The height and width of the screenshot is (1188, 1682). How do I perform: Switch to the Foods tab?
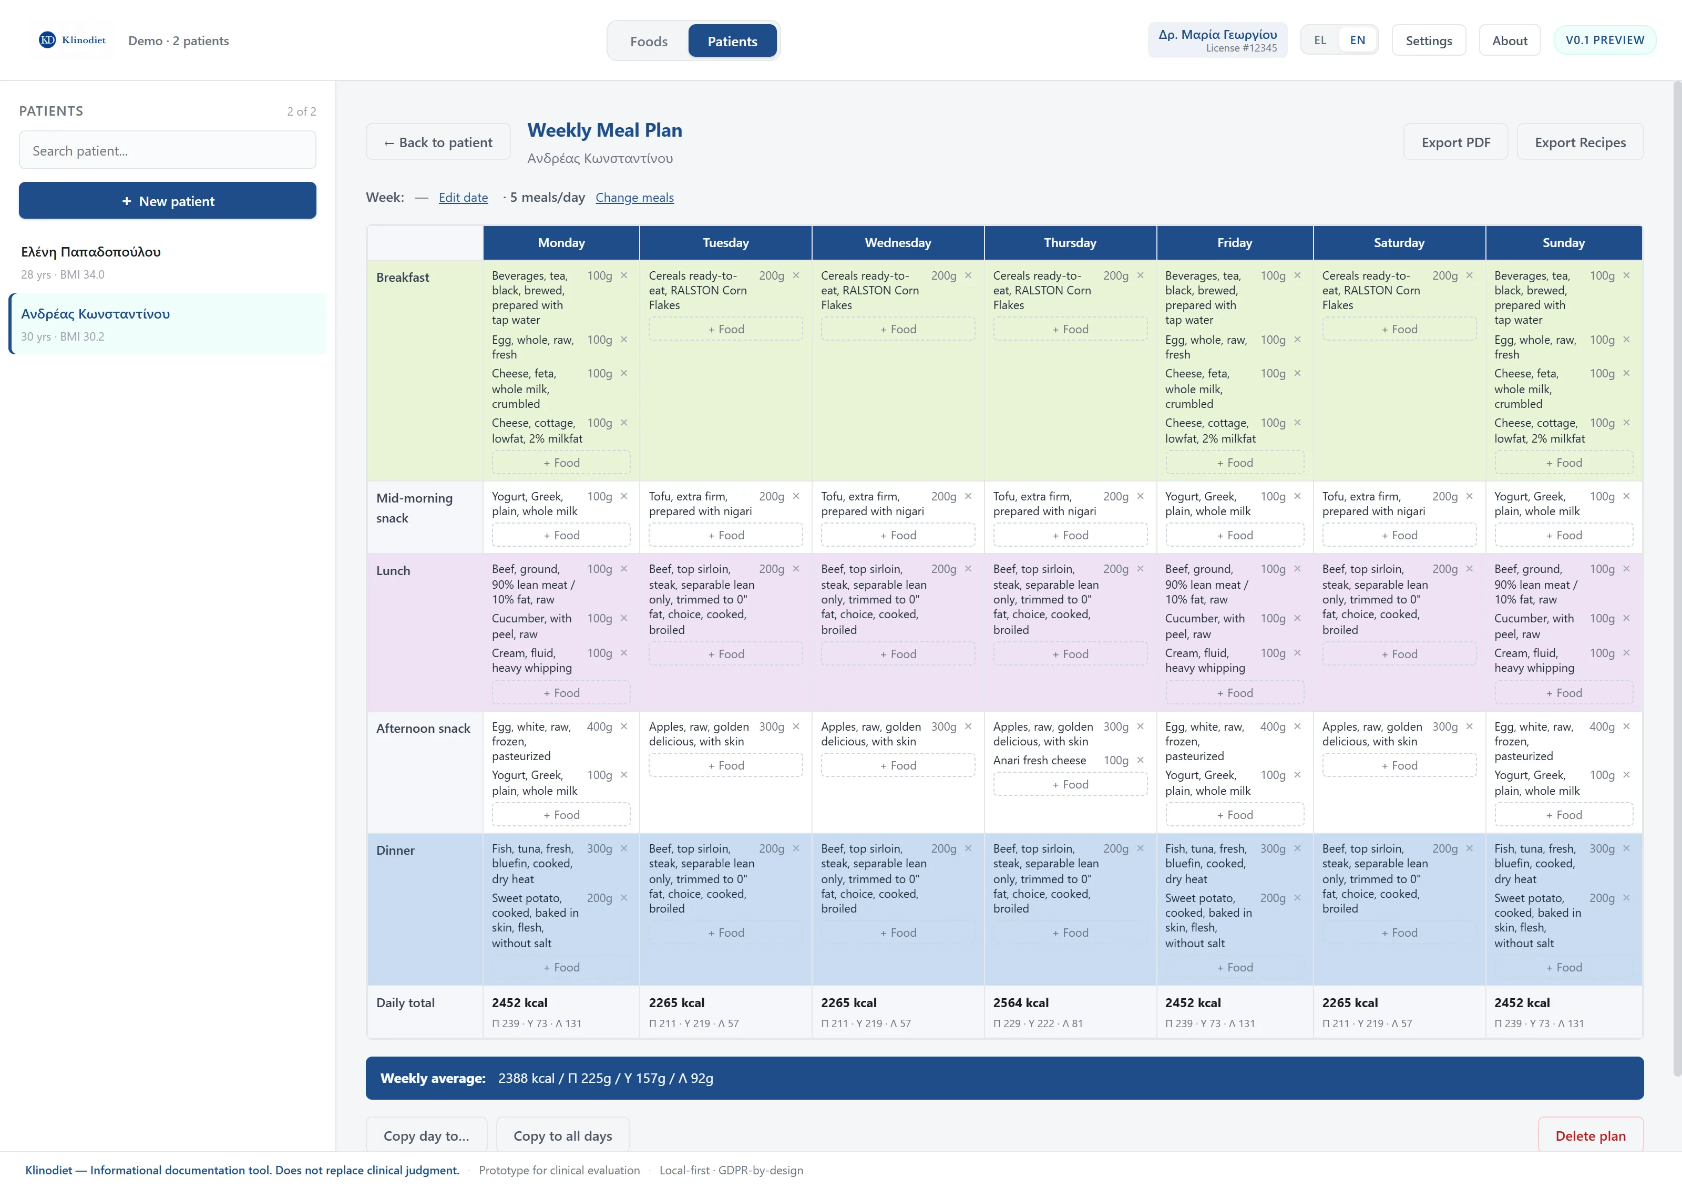point(648,41)
